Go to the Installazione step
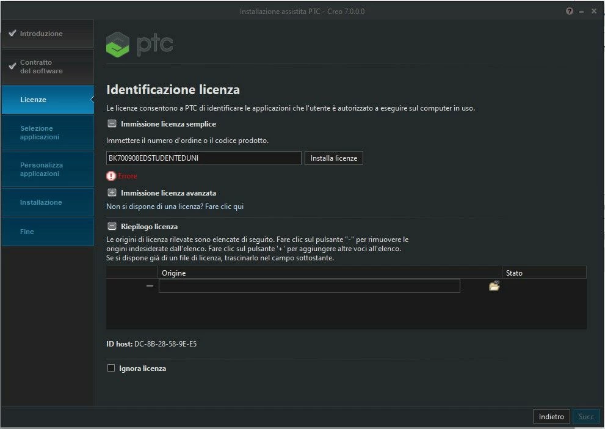This screenshot has height=429, width=605. point(48,202)
